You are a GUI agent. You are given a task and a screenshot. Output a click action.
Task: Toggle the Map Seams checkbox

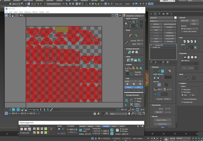[182, 89]
